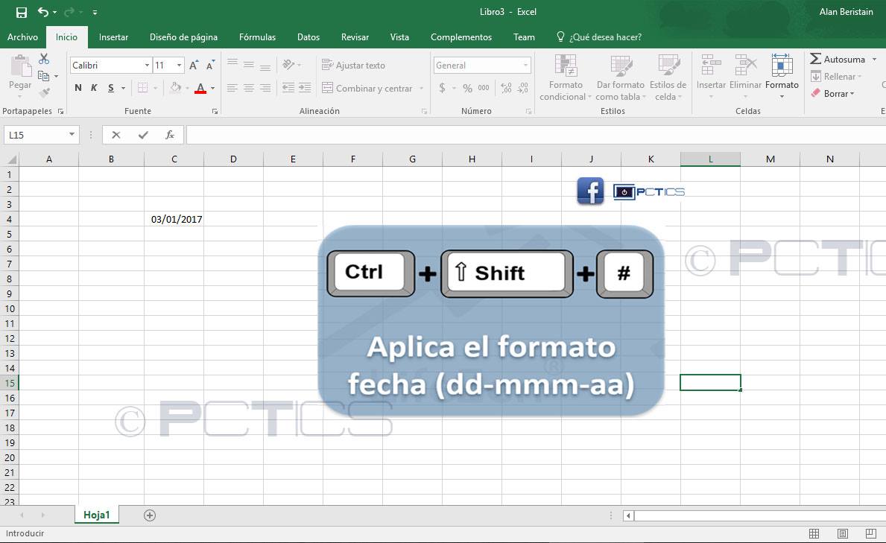Viewport: 886px width, 543px height.
Task: Open Estilos de celda gallery
Action: tap(668, 78)
